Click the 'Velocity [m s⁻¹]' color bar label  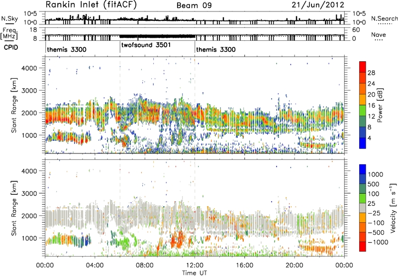(393, 208)
